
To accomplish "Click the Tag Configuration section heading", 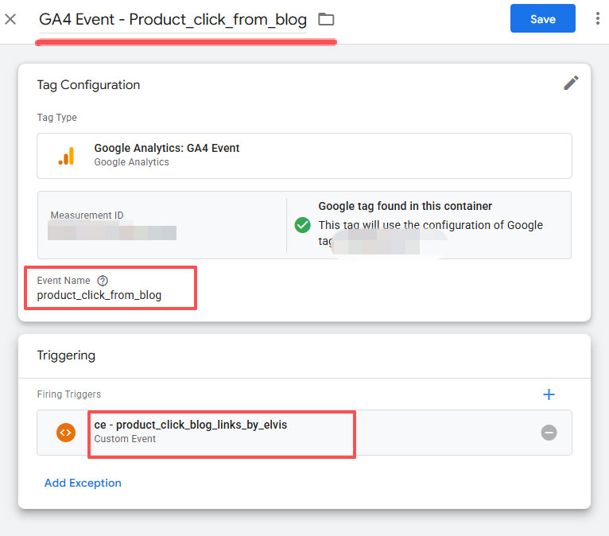I will [x=88, y=85].
